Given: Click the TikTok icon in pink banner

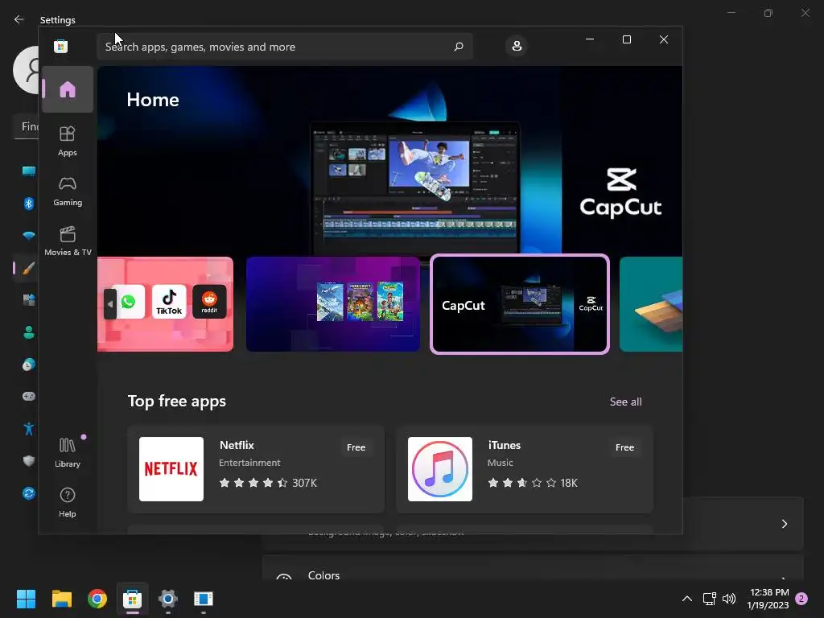Looking at the screenshot, I should 169,302.
